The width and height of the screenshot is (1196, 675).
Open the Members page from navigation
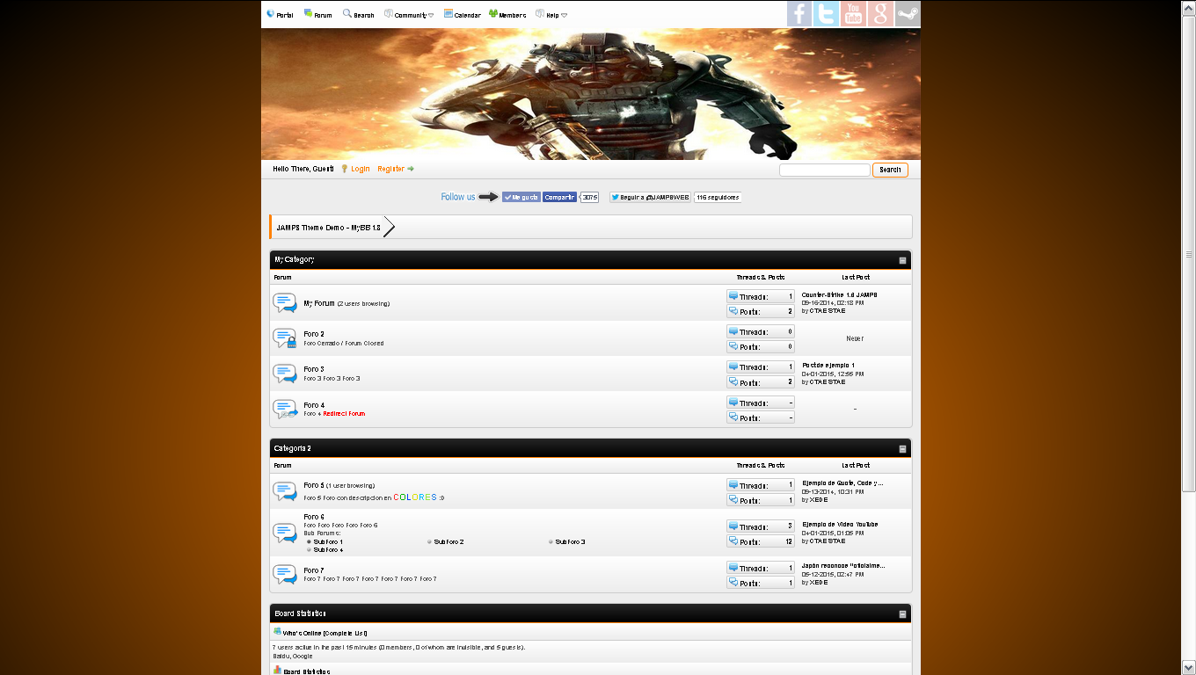tap(507, 15)
